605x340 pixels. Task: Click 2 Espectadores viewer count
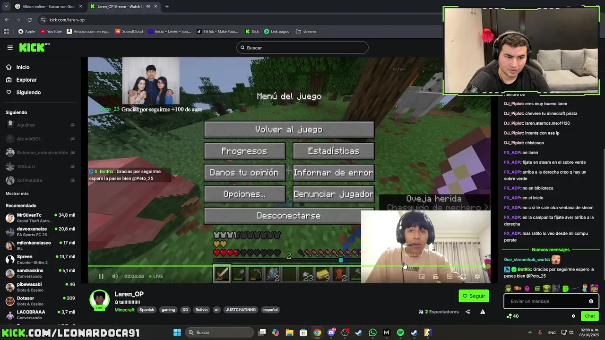[x=439, y=312]
